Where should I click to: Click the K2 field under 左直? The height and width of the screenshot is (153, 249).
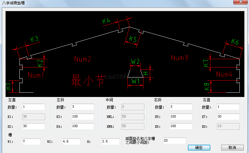[x=33, y=126]
